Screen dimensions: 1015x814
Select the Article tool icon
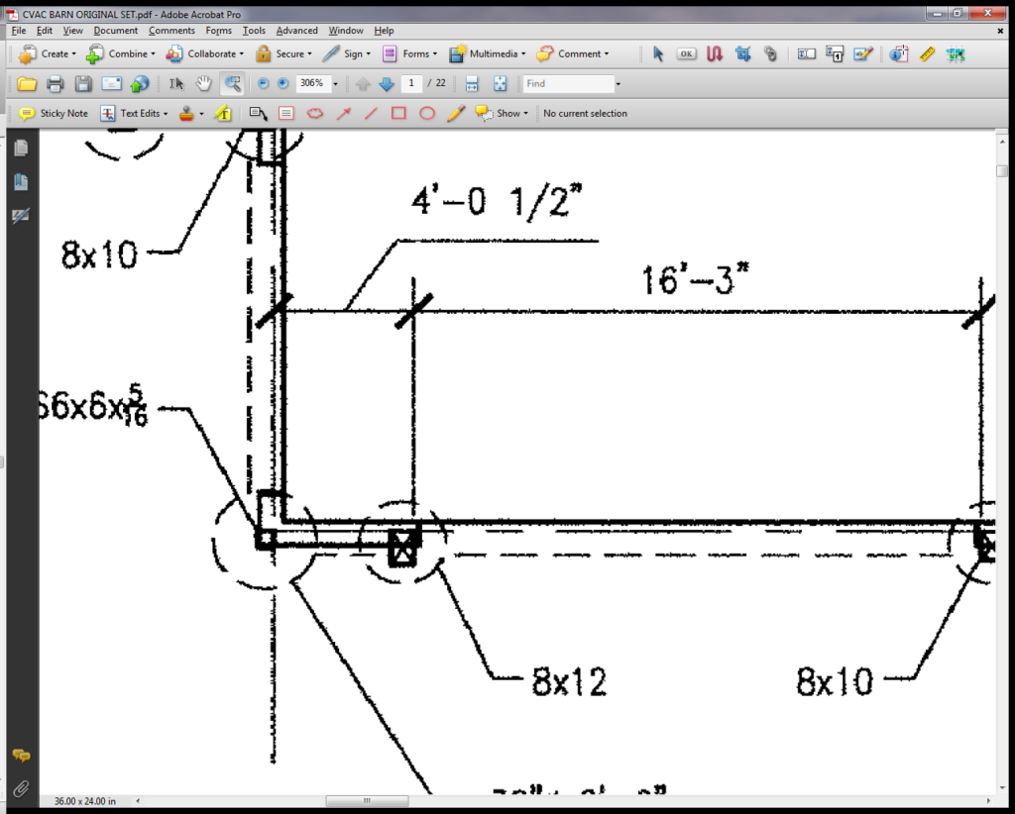point(714,53)
